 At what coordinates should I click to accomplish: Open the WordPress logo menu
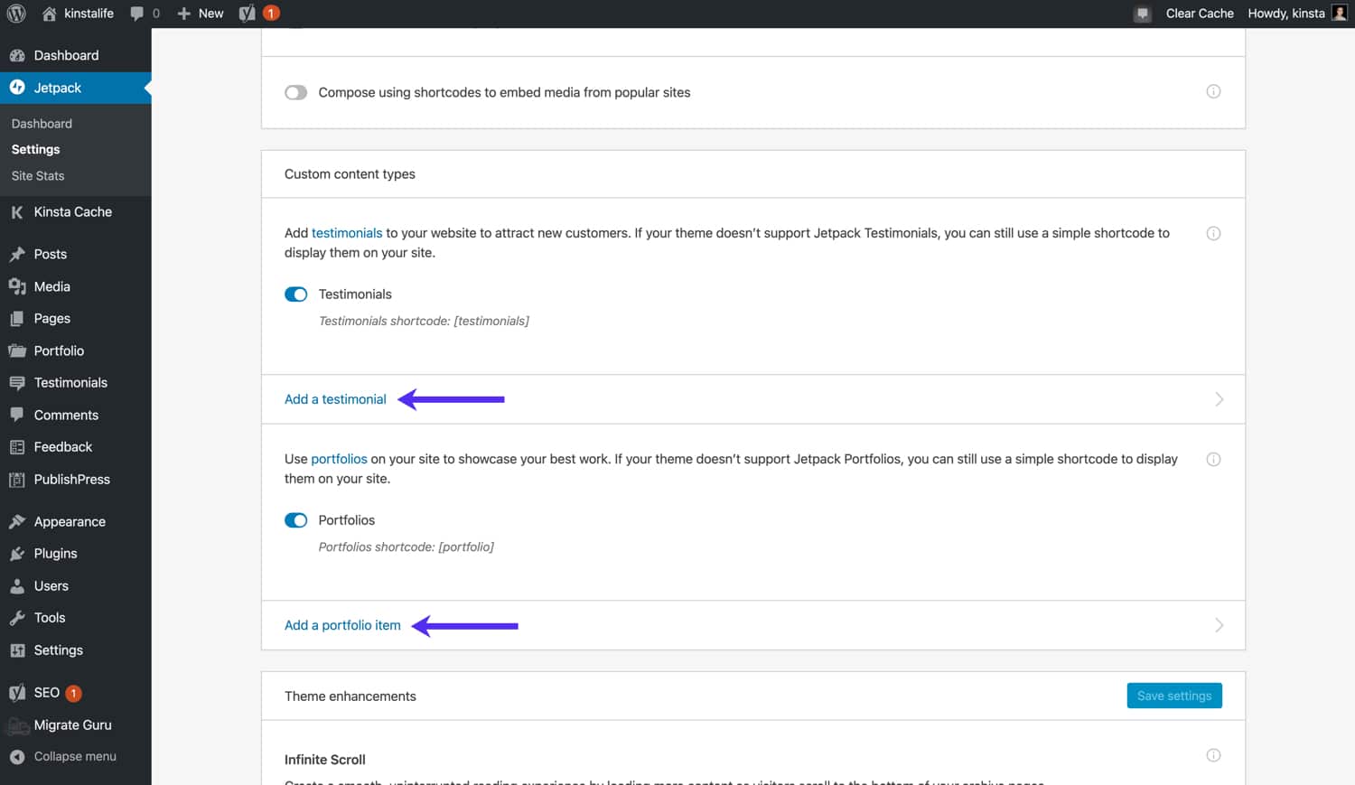[x=15, y=13]
